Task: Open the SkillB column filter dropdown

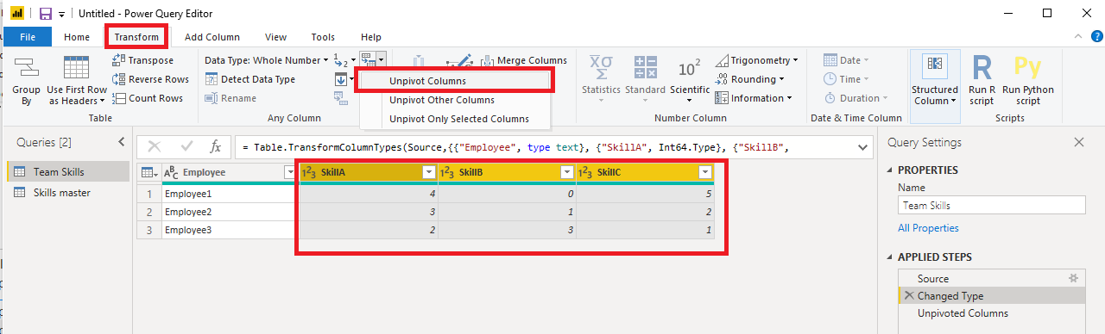Action: click(x=566, y=172)
